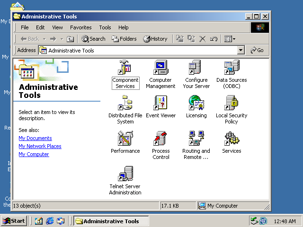Screen dimensions: 303x227
Task: Select the Services gear icon
Action: pyautogui.click(x=231, y=139)
